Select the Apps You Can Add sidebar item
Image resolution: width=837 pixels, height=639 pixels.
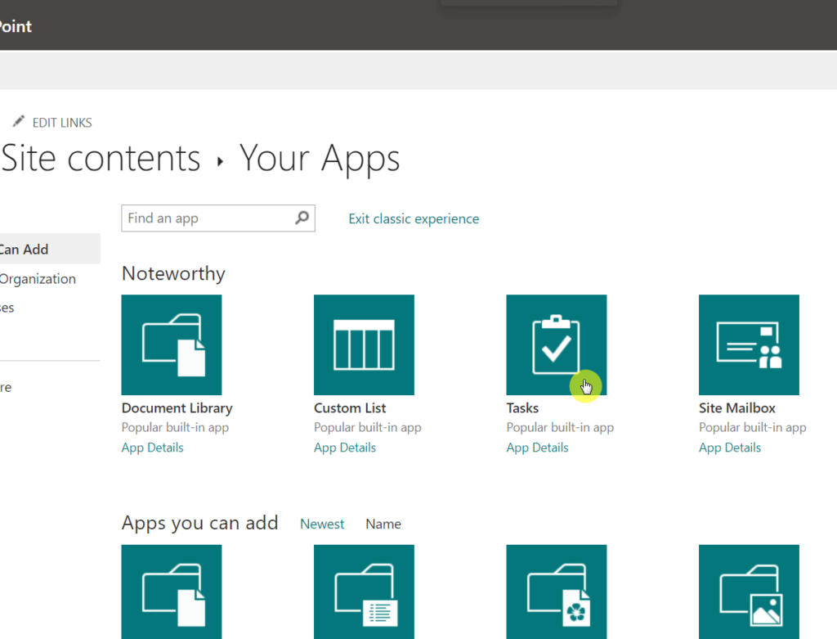tap(50, 249)
